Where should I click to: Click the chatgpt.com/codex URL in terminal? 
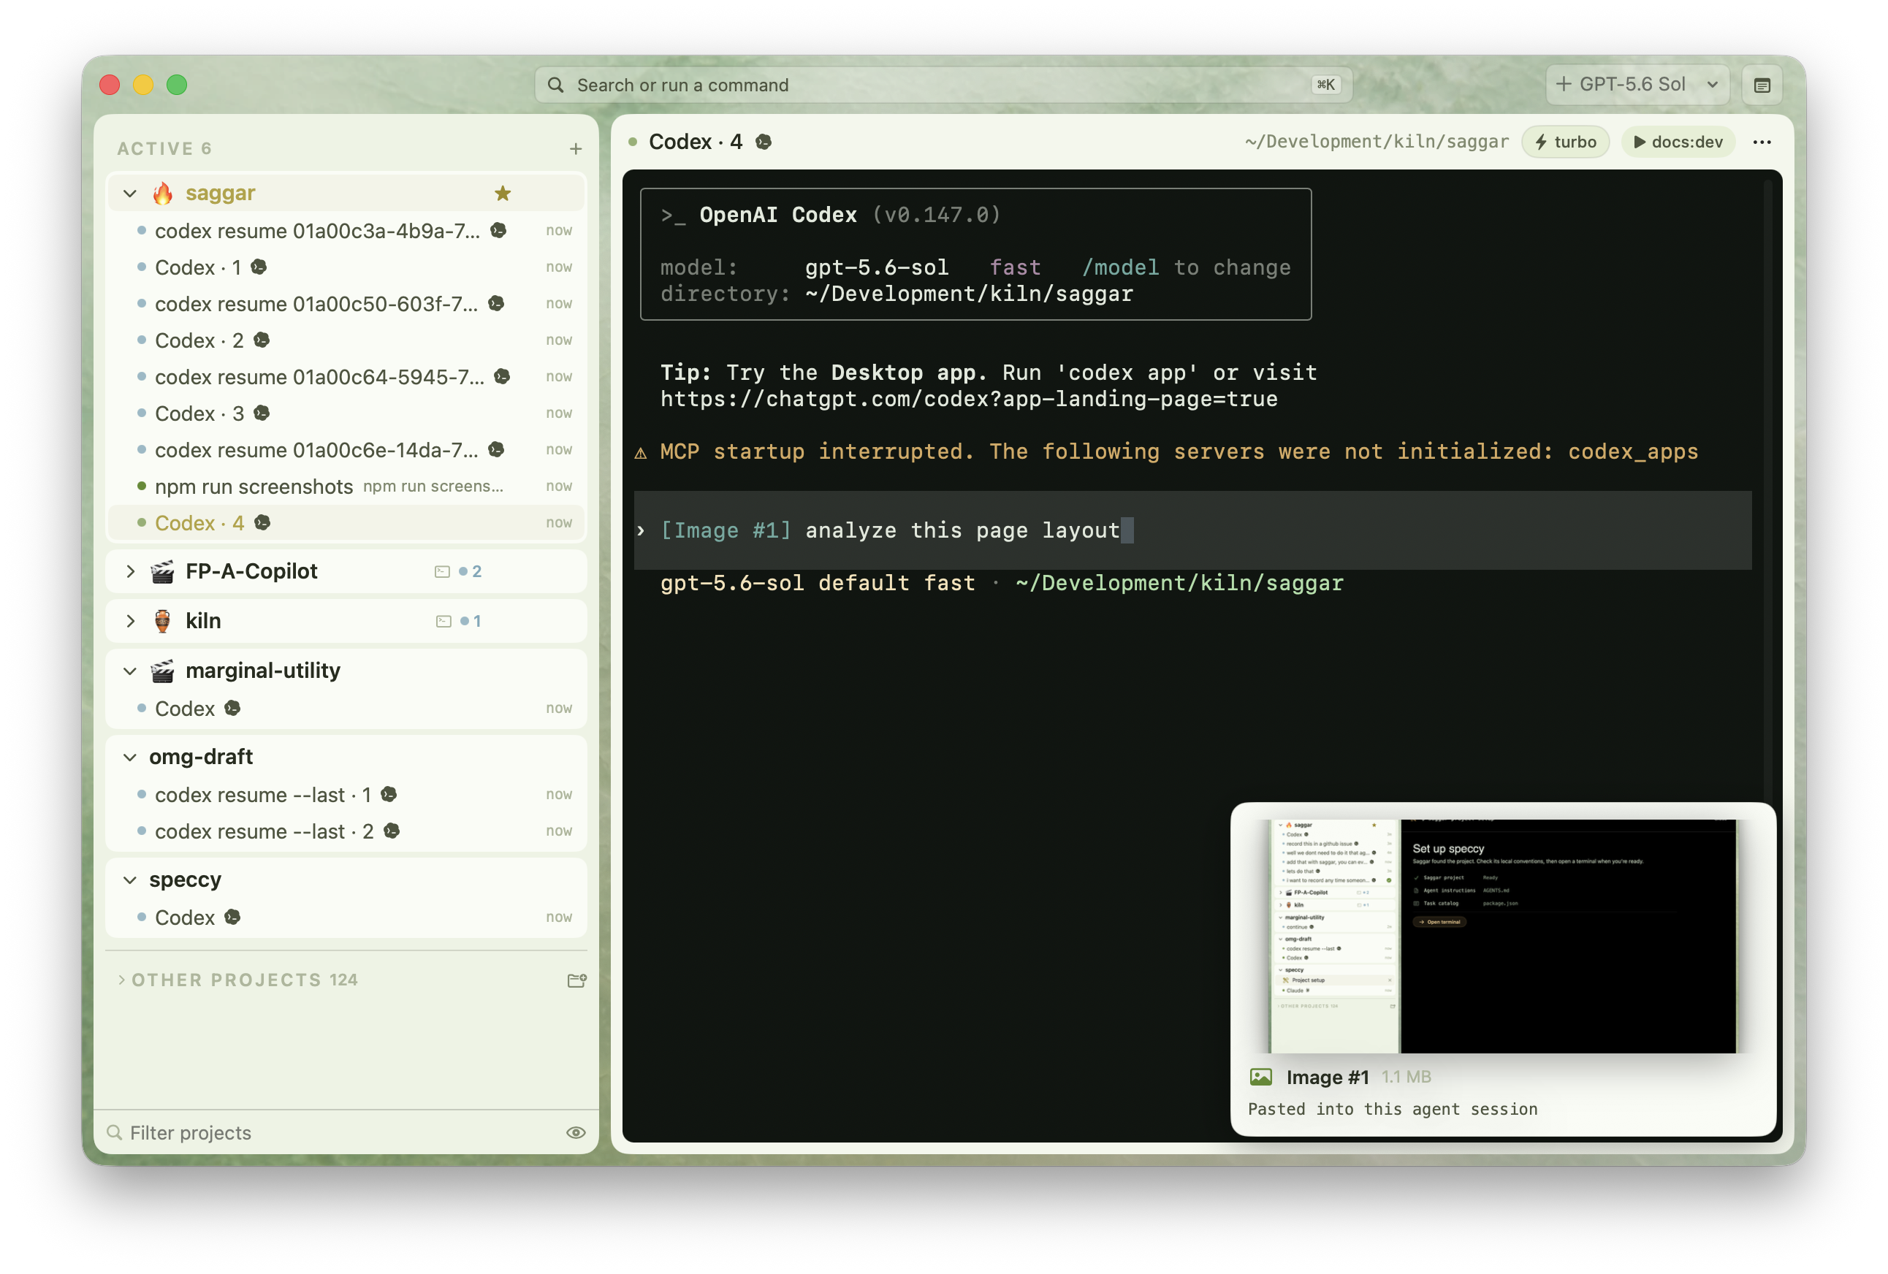tap(968, 400)
